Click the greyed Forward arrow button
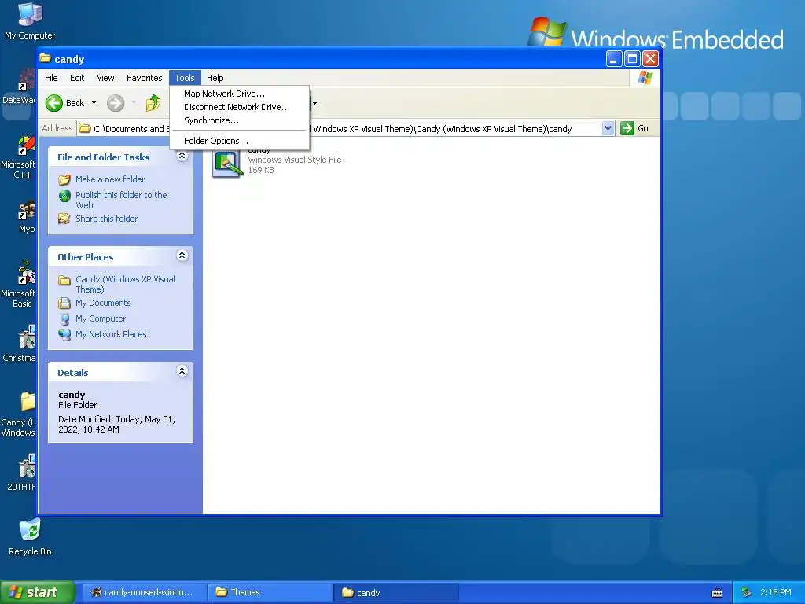The height and width of the screenshot is (604, 805). point(116,103)
